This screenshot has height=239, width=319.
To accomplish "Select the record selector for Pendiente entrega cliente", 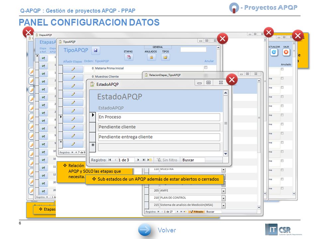I will 93,137.
